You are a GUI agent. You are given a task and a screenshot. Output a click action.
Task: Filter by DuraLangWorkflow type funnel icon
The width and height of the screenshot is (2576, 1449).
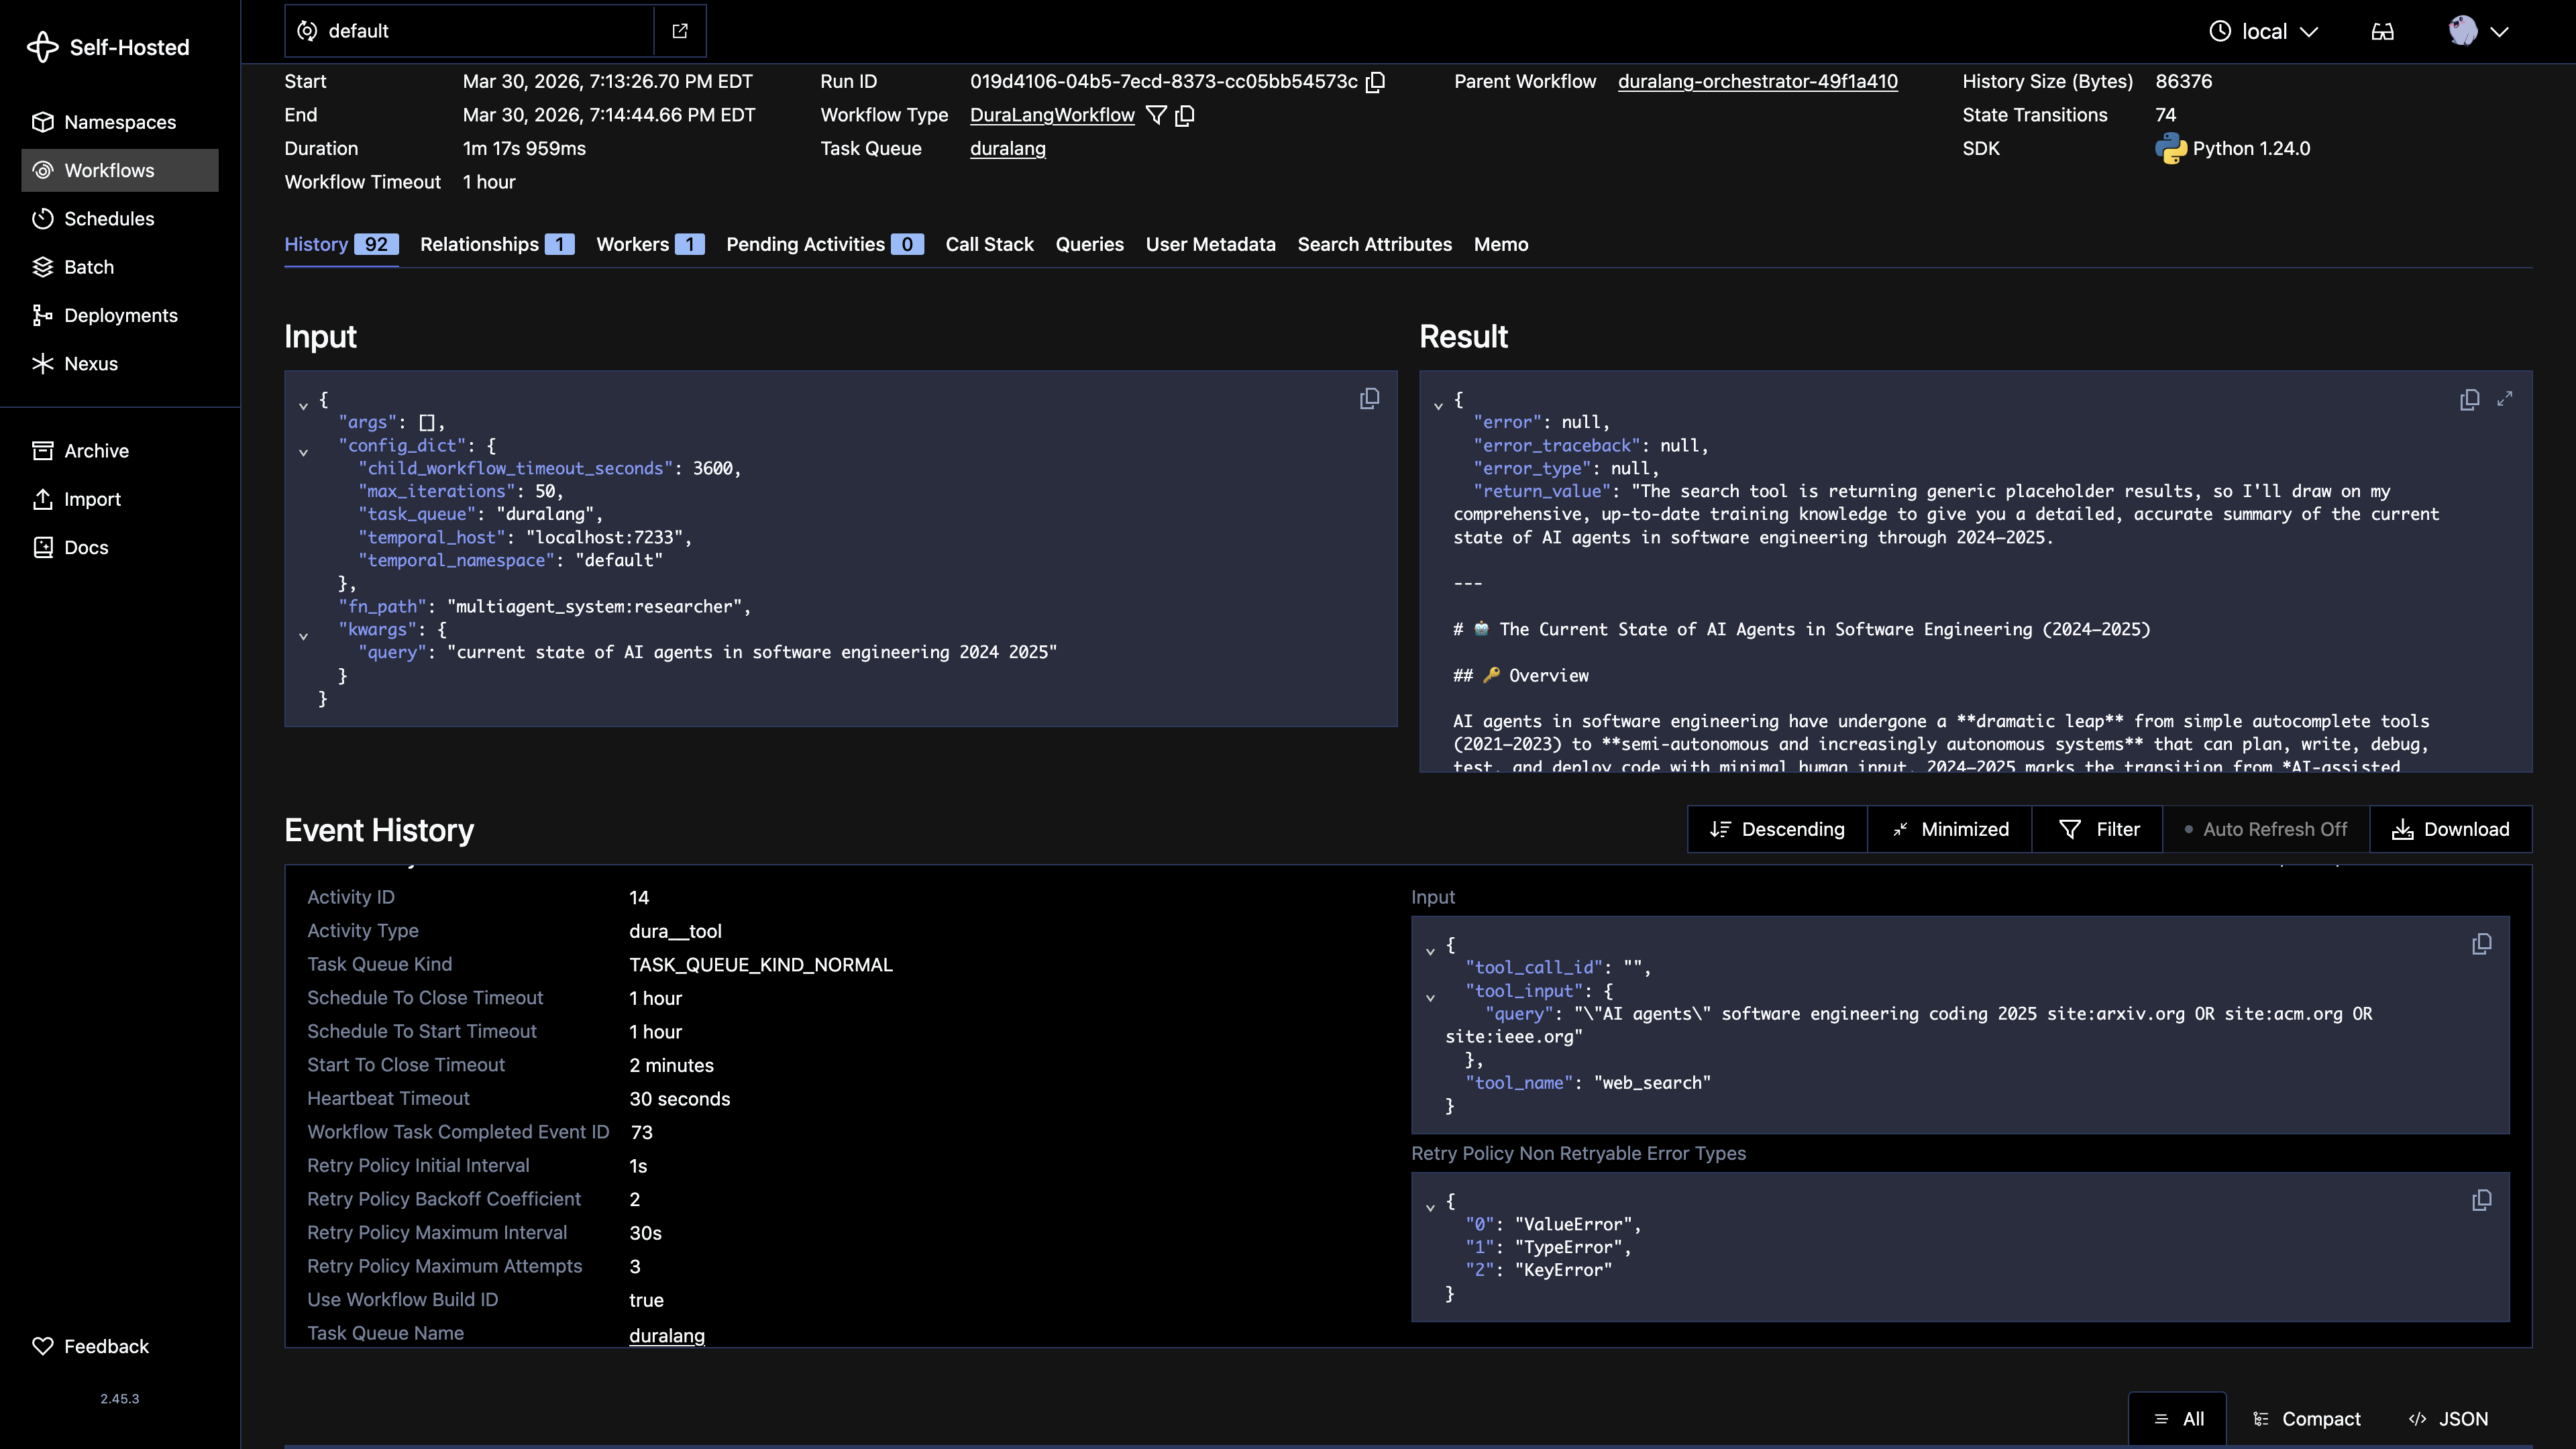(1156, 115)
